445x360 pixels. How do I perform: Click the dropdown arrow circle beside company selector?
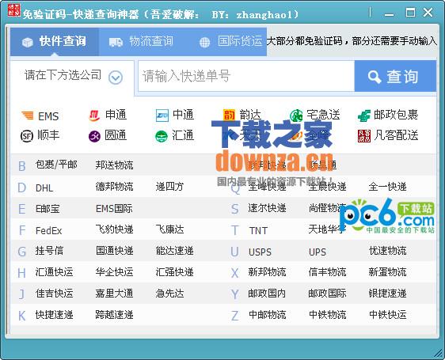point(116,78)
